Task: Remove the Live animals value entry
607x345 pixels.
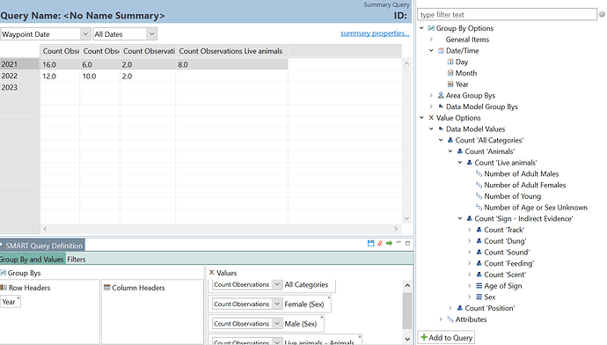Action: click(360, 337)
